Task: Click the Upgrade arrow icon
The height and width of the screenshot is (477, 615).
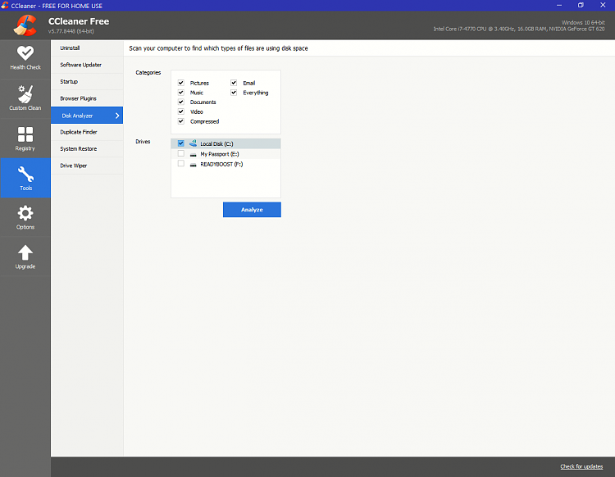Action: tap(25, 252)
